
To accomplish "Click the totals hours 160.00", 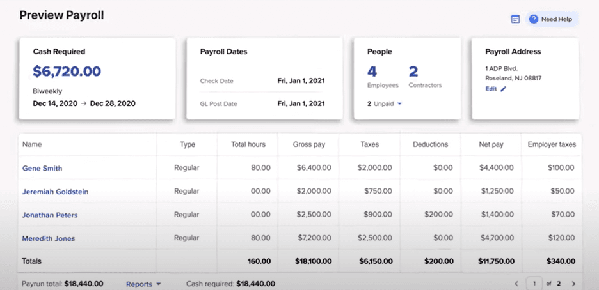I will (259, 261).
